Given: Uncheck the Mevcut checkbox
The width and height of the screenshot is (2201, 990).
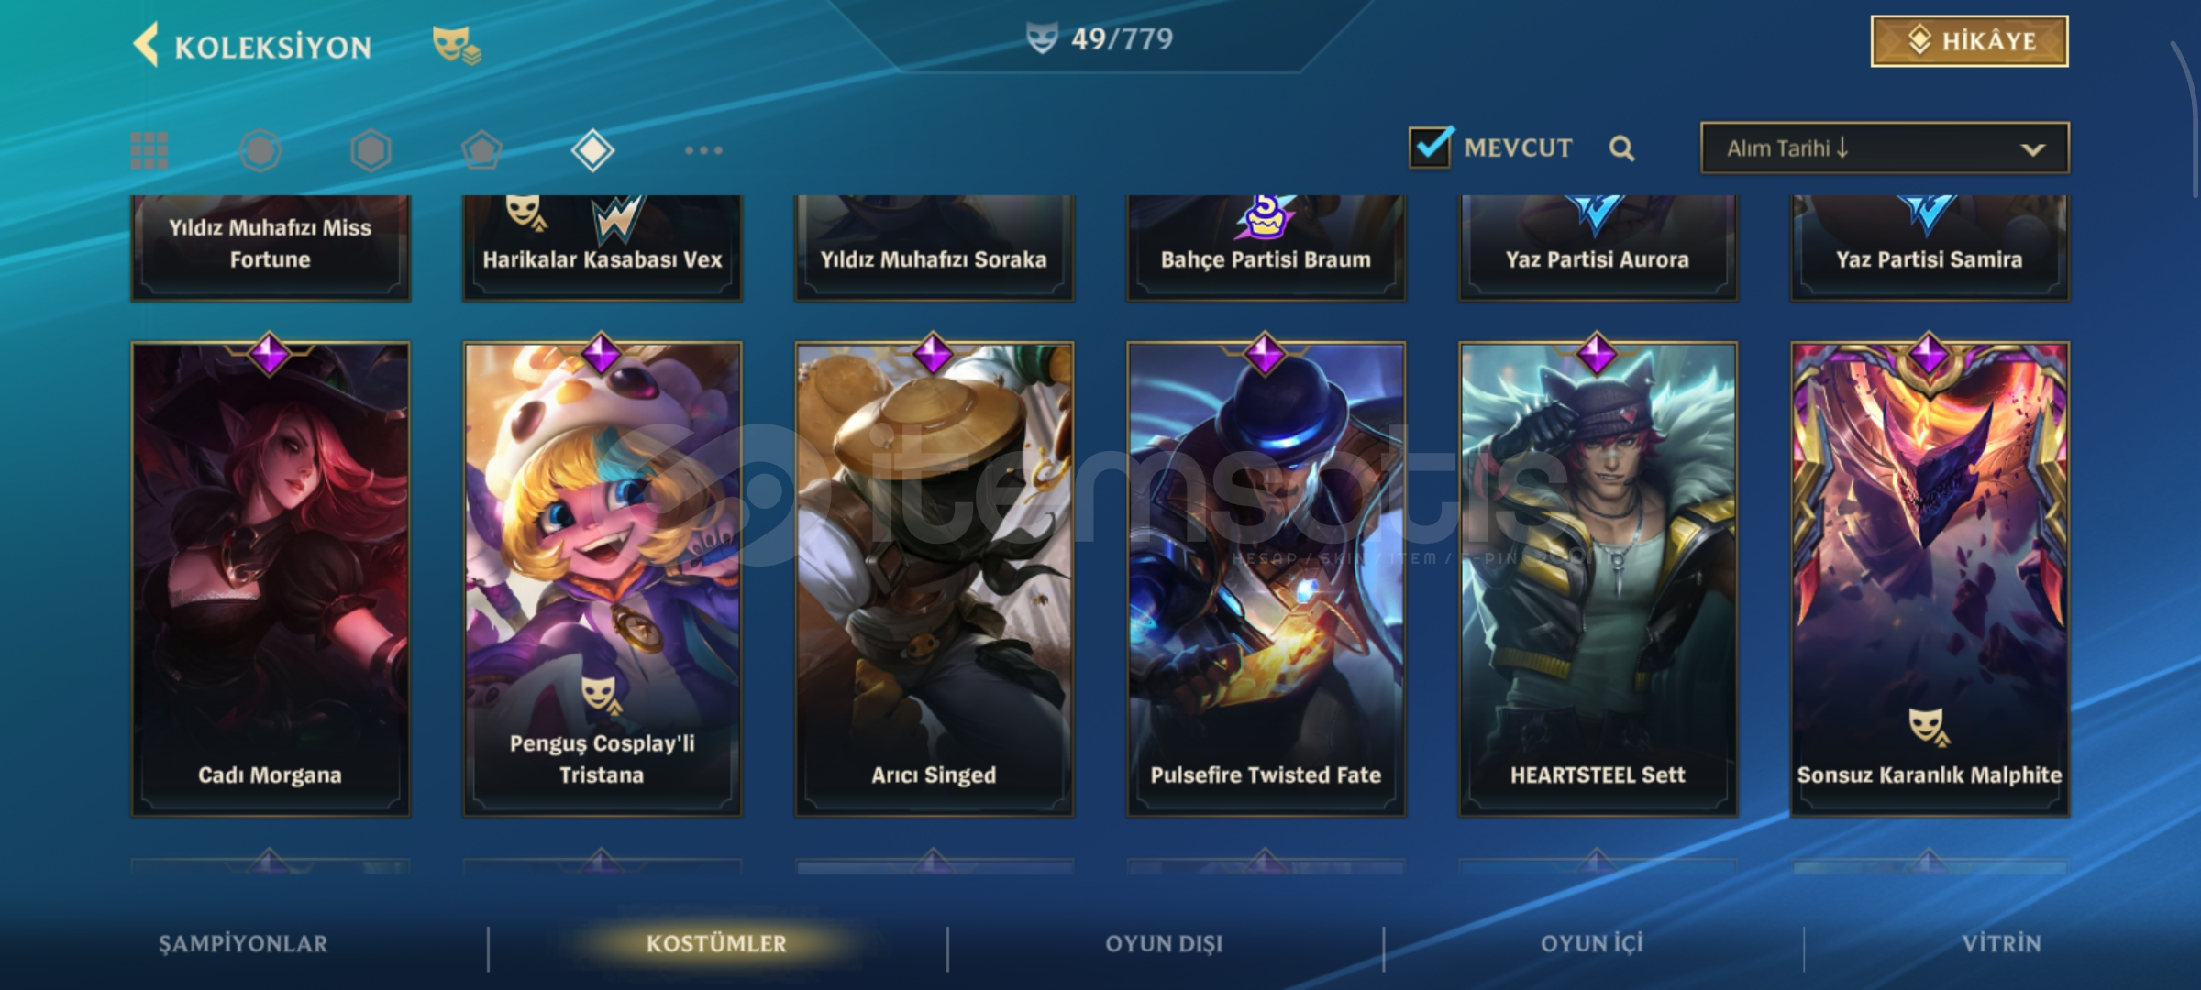Looking at the screenshot, I should [x=1430, y=147].
